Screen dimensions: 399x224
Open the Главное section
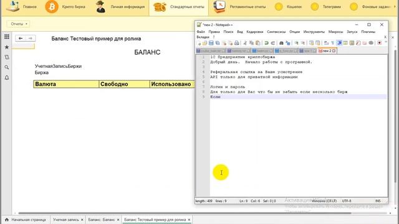(22, 7)
